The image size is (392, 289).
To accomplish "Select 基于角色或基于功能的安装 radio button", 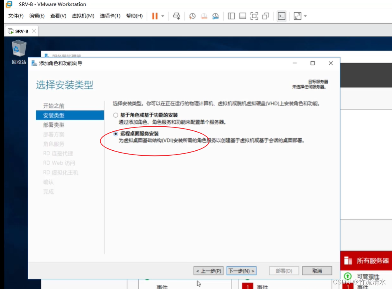I will click(x=115, y=115).
